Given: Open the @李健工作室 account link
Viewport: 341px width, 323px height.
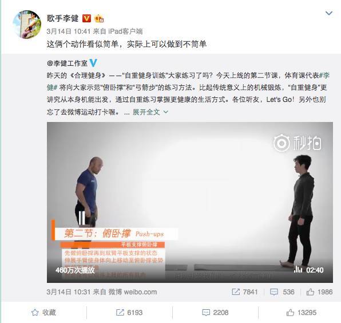Looking at the screenshot, I should coord(67,64).
